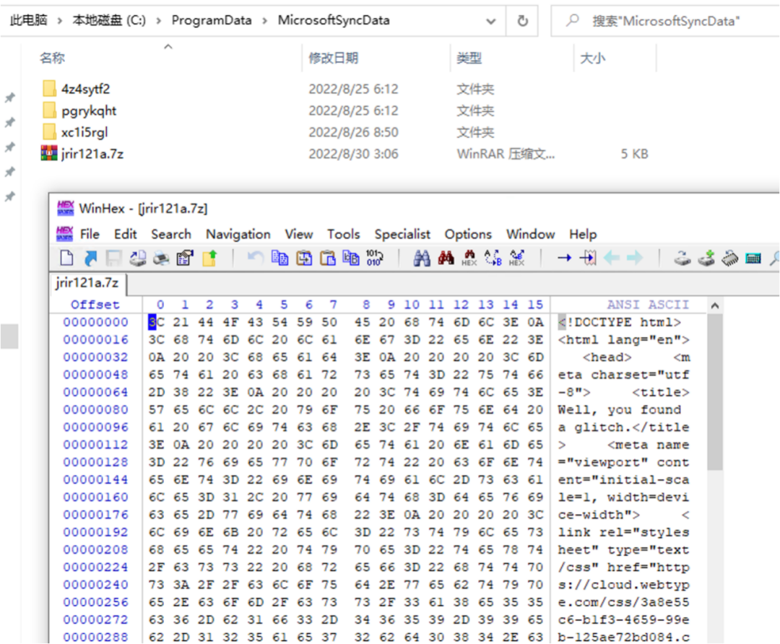Click the MicrosoftSyncData breadcrumb
Screen dimensions: 780x644
coord(334,20)
